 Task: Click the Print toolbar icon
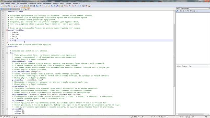click(17, 6)
